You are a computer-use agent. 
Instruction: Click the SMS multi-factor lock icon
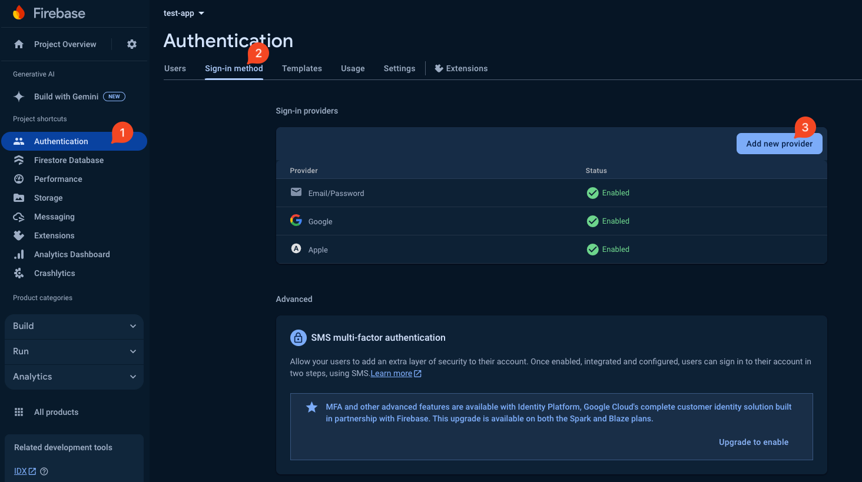[x=298, y=338]
